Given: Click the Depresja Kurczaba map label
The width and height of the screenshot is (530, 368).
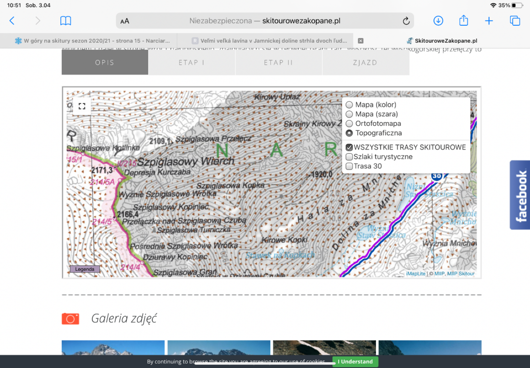Looking at the screenshot, I should [158, 173].
